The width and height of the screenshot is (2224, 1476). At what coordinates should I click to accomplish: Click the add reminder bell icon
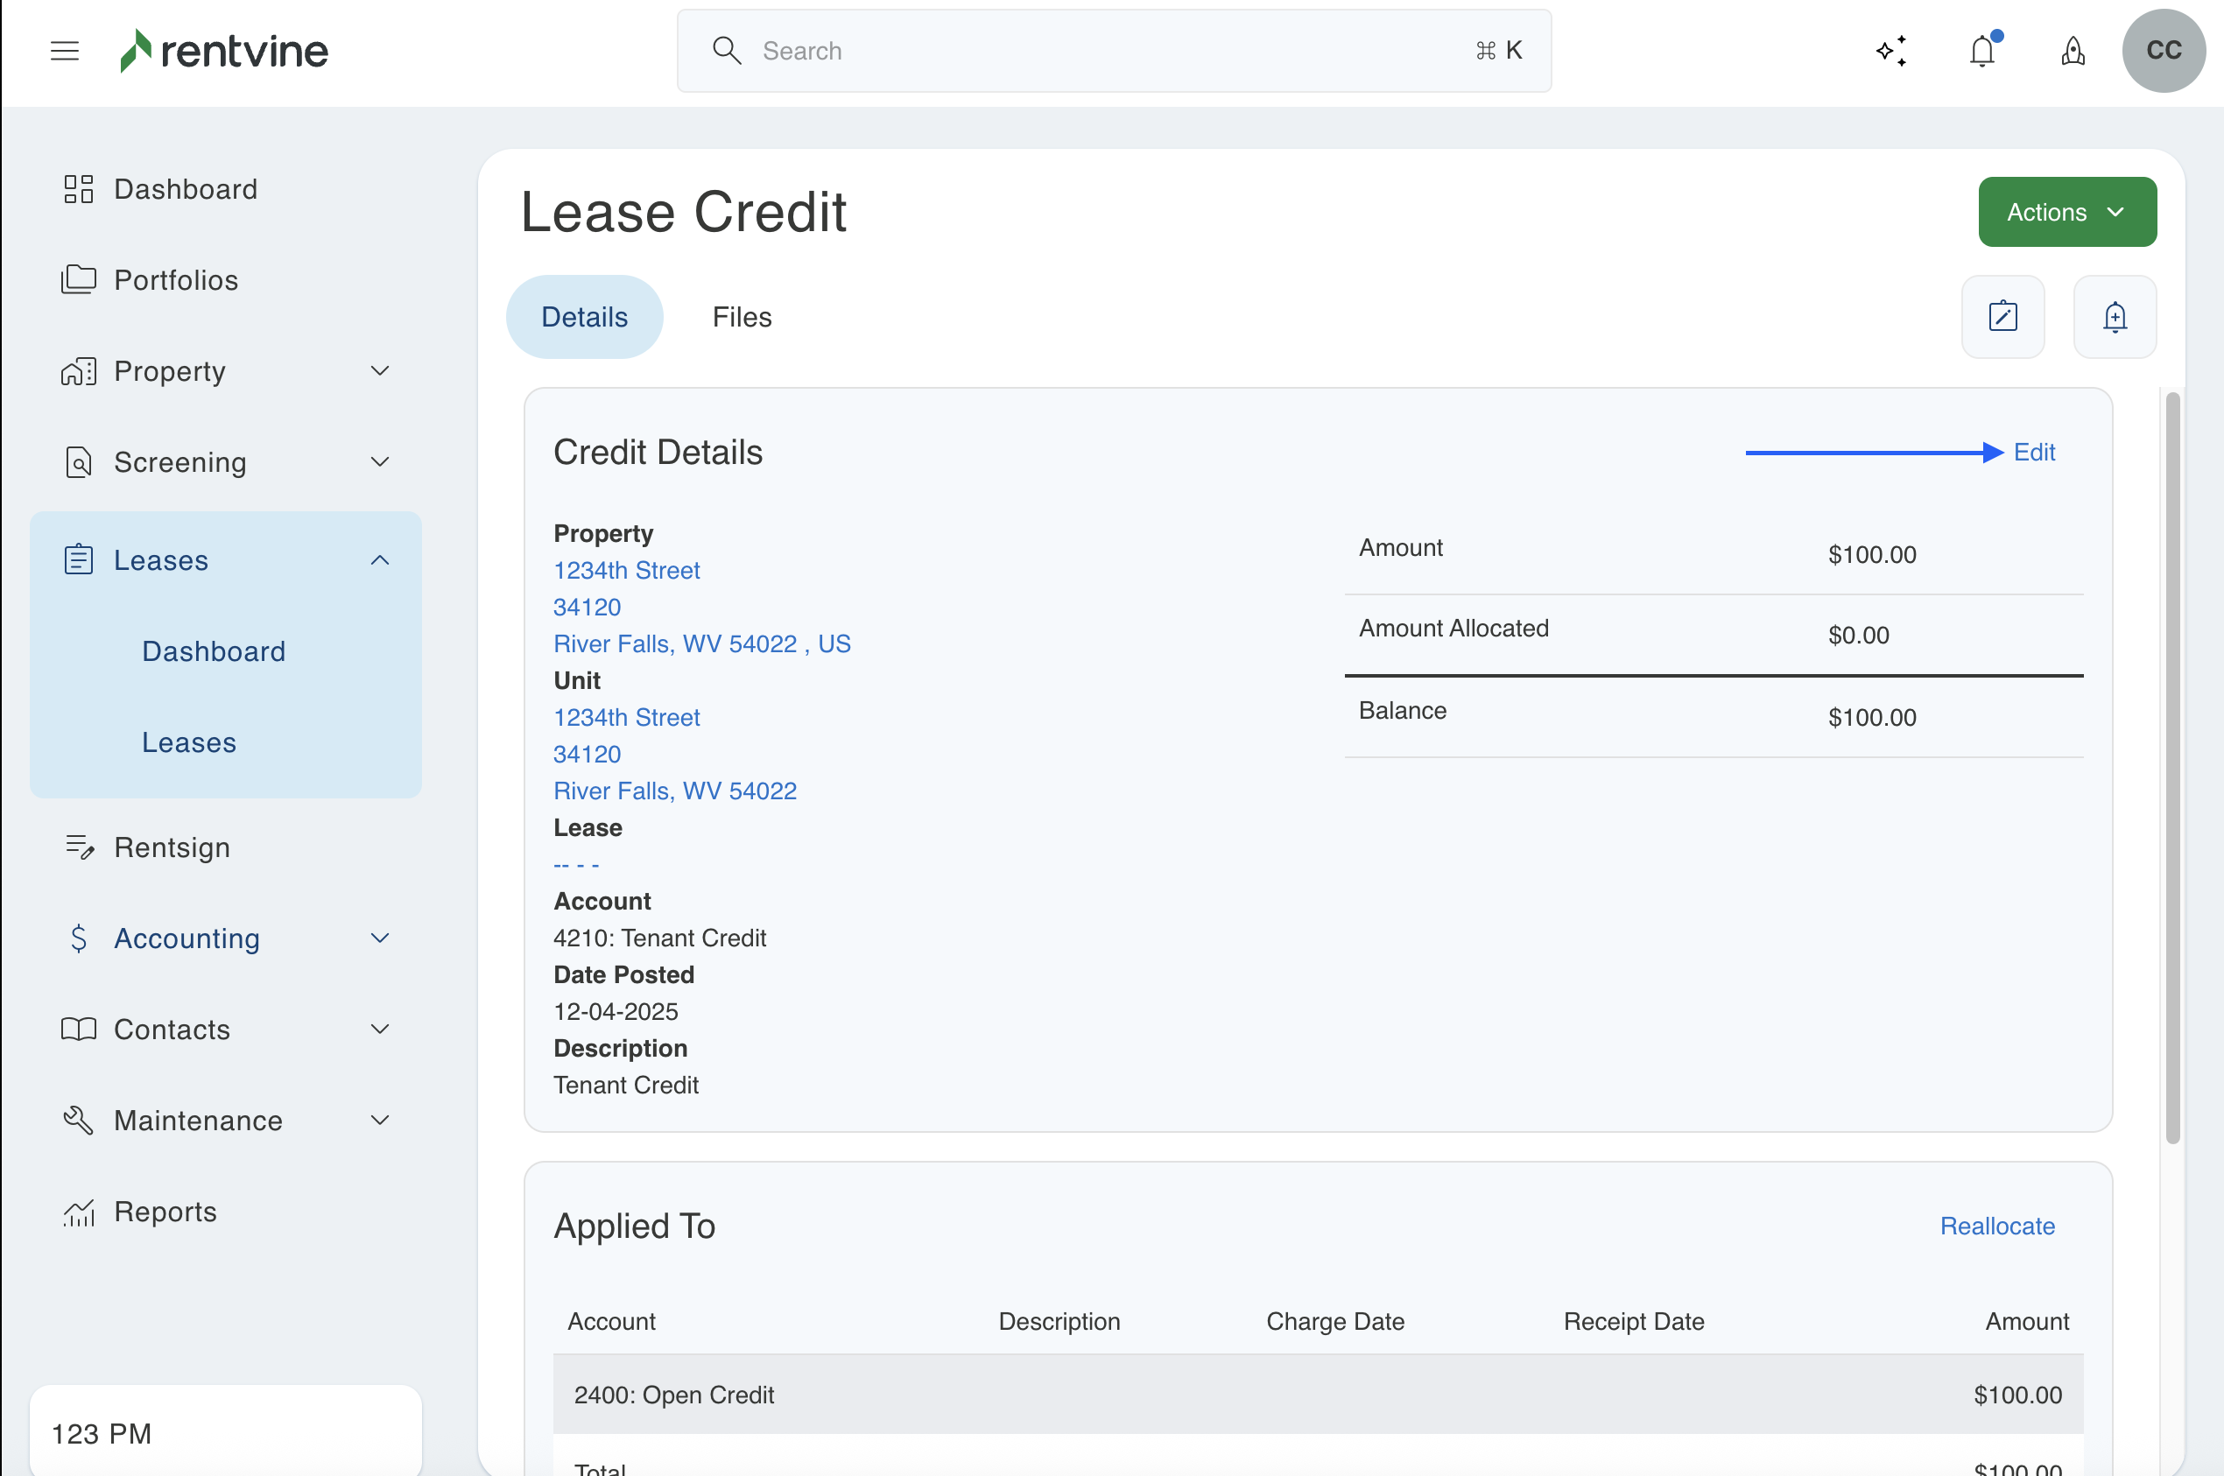coord(2114,317)
